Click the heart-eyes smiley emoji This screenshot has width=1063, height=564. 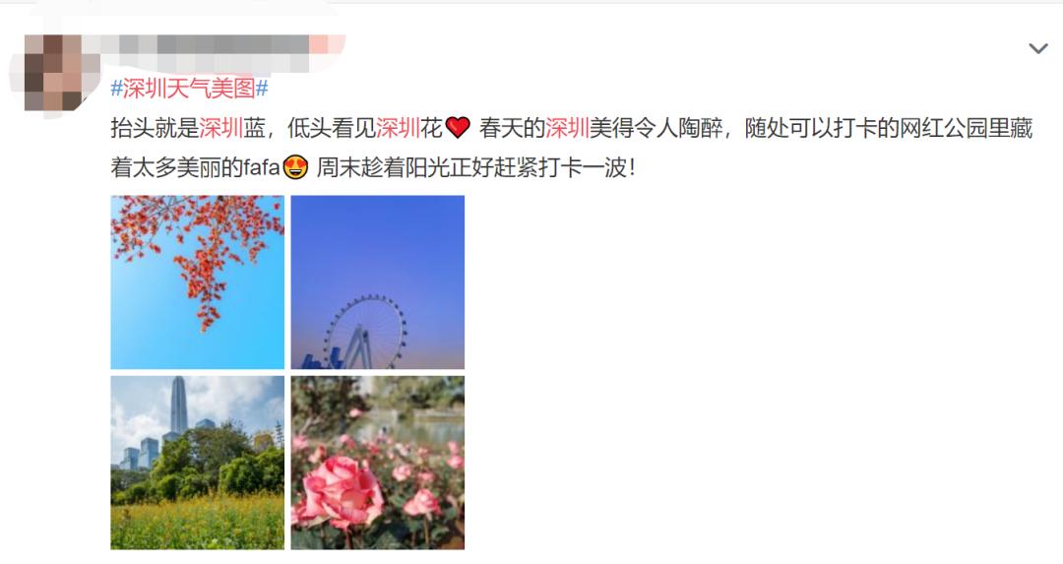coord(295,166)
